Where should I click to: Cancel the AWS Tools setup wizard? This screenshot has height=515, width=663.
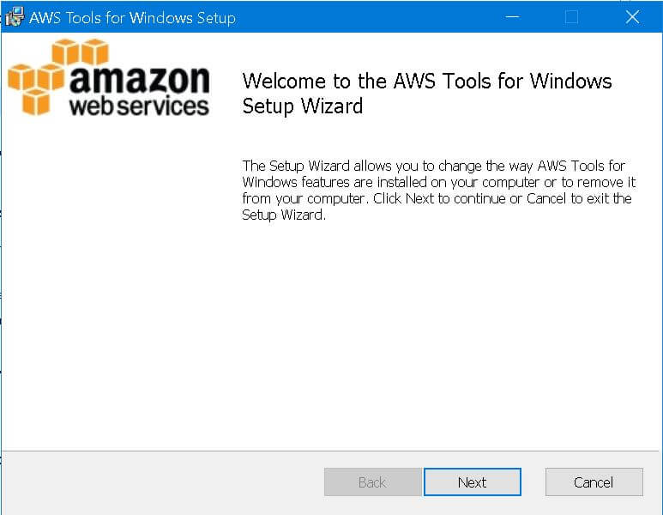(594, 482)
